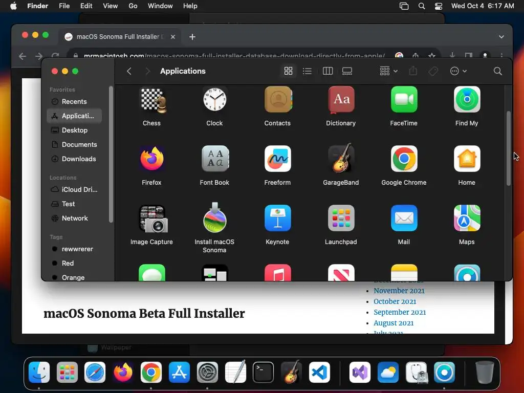The height and width of the screenshot is (393, 524).
Task: Select the Find My app
Action: pos(467,100)
